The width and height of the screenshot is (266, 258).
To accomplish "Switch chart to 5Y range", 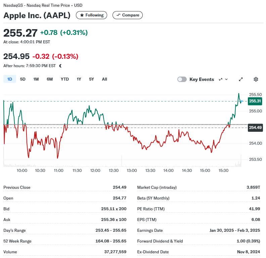I will (91, 79).
